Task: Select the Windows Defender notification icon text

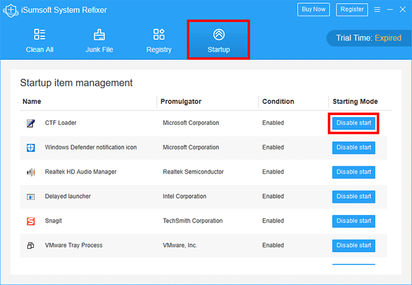Action: (x=91, y=147)
